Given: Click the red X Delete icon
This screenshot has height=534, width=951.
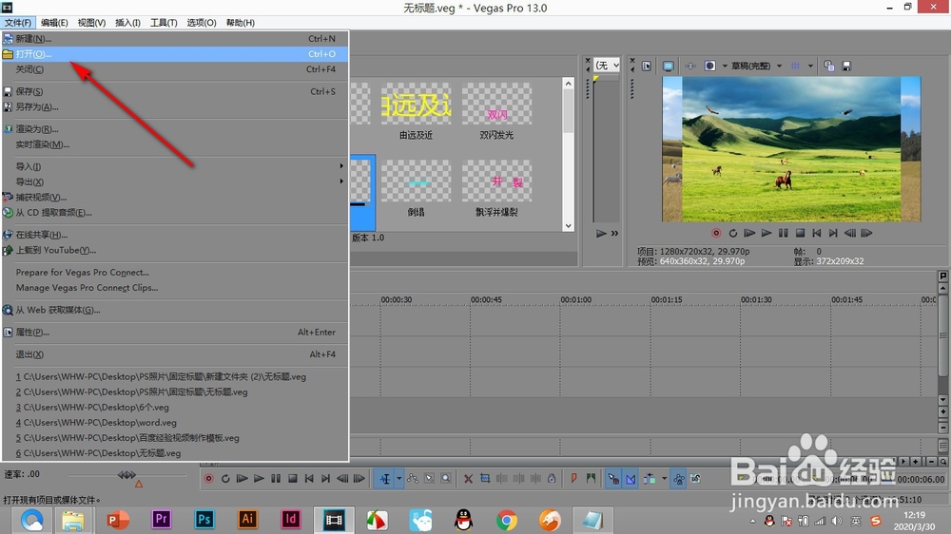Looking at the screenshot, I should tap(468, 479).
